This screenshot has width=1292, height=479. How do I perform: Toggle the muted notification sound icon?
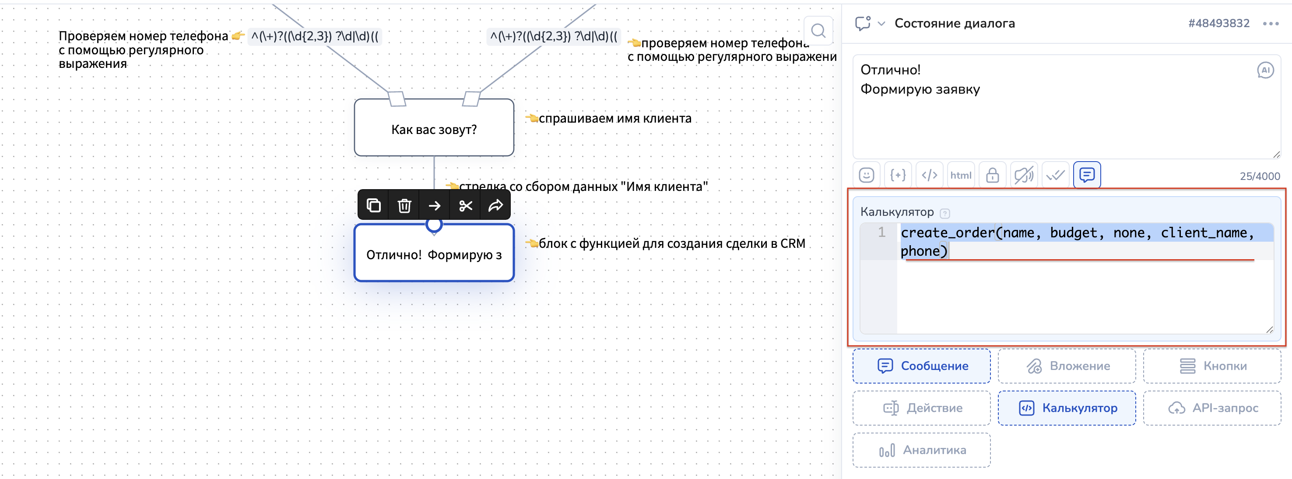tap(1024, 175)
